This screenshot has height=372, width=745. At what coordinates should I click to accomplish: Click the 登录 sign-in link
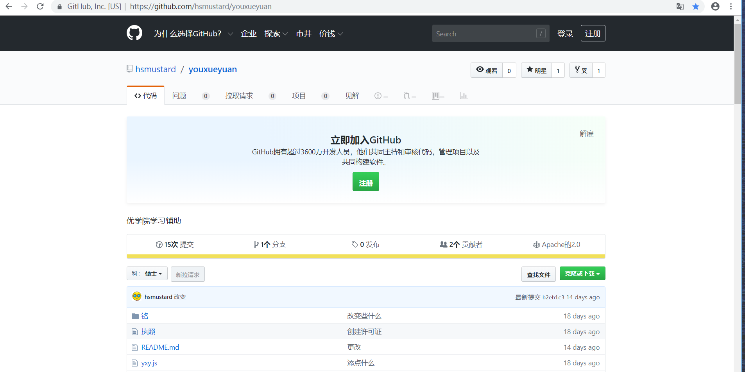click(x=565, y=34)
